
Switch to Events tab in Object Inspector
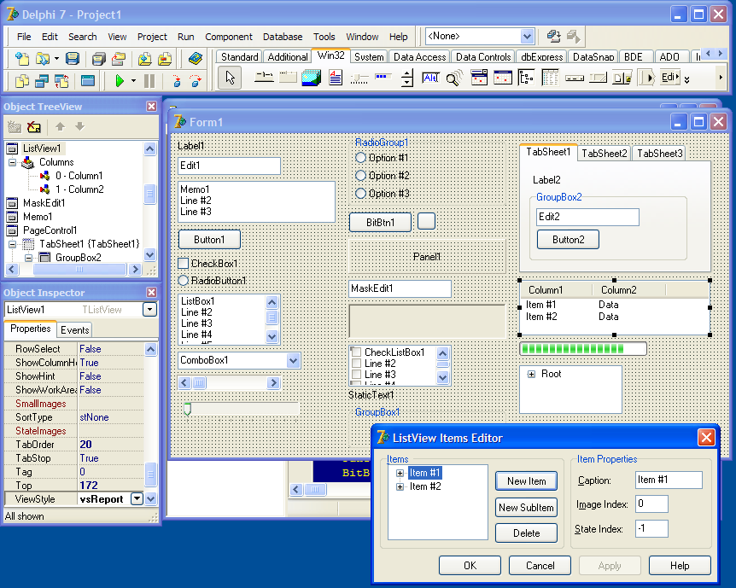74,330
